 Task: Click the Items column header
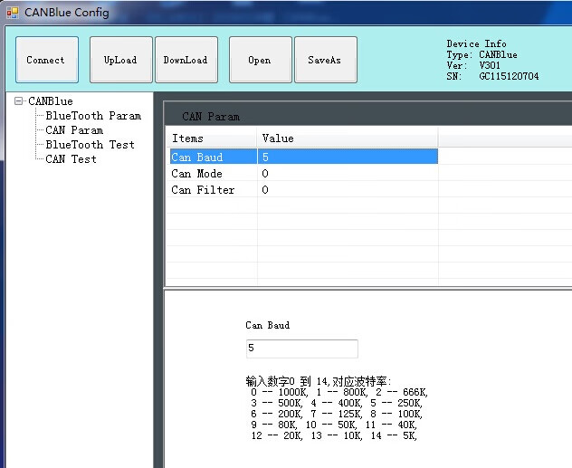coord(211,138)
